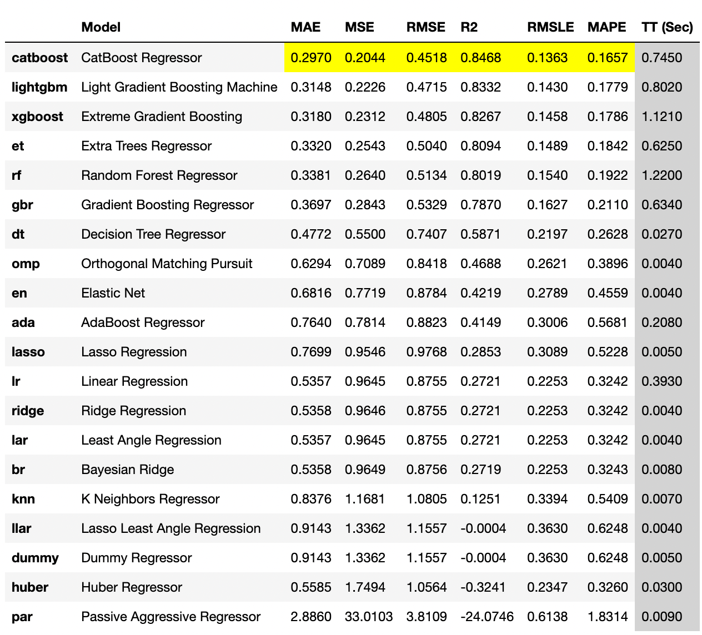This screenshot has height=635, width=702.
Task: Click the Orthogonal Matching Pursuit model name
Action: click(x=167, y=264)
